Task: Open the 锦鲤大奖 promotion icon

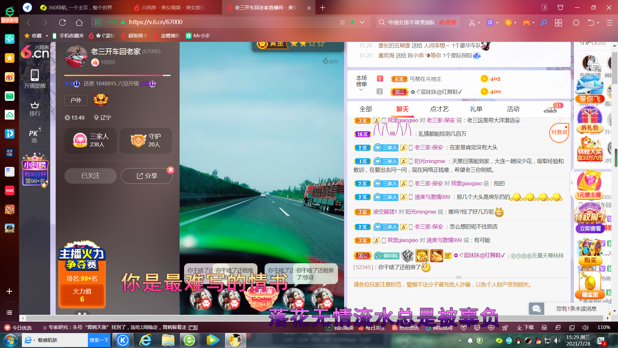Action: (590, 149)
